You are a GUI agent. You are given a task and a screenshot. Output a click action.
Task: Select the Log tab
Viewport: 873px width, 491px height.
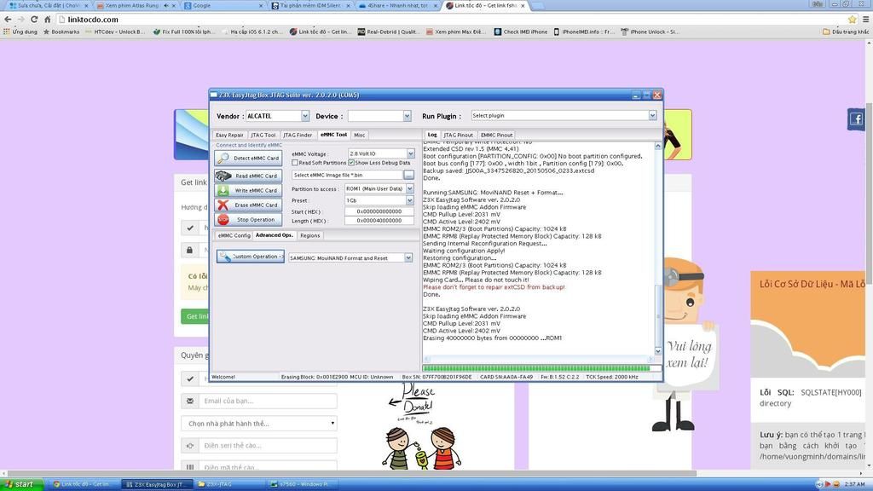(432, 135)
